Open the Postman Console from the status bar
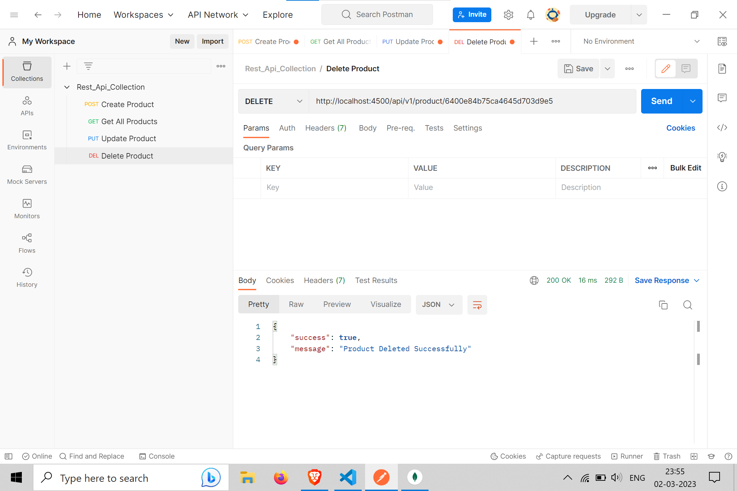737x491 pixels. (157, 456)
